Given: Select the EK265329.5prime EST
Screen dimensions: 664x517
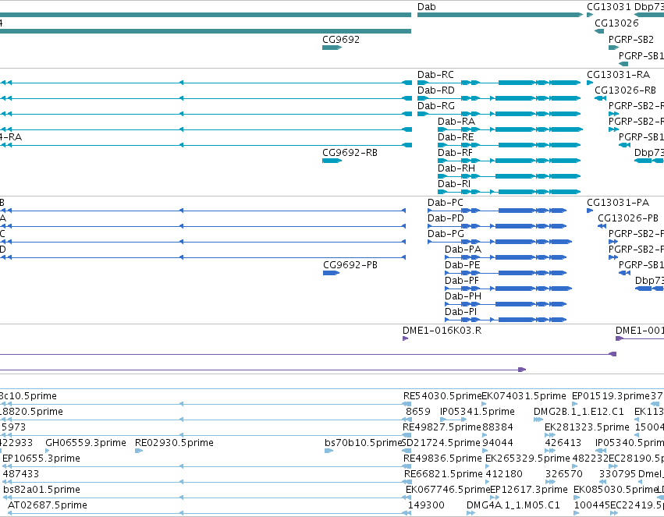Looking at the screenshot, I should (x=488, y=466).
